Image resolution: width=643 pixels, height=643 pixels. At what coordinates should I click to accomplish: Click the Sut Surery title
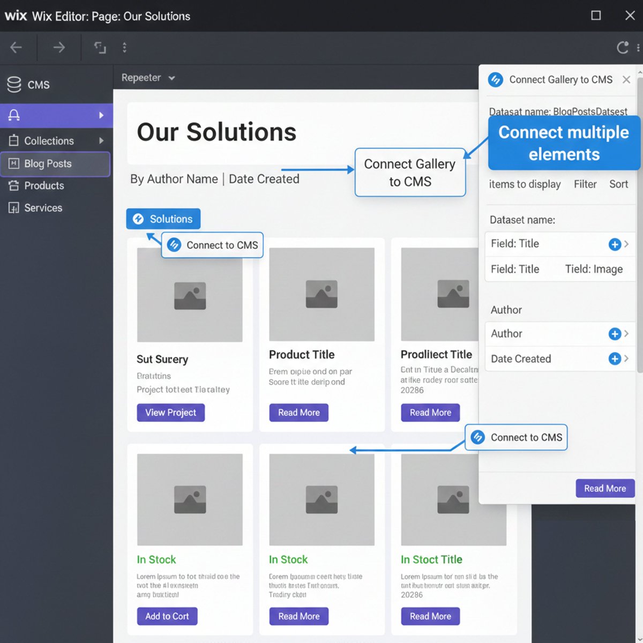coord(162,359)
